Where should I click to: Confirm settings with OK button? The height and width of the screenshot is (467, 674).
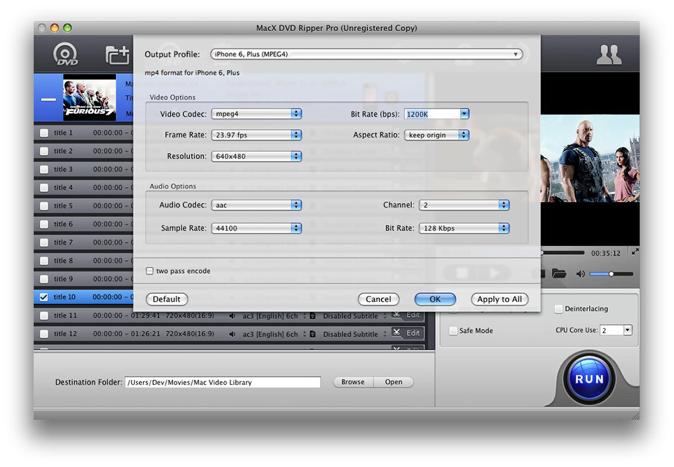[435, 299]
